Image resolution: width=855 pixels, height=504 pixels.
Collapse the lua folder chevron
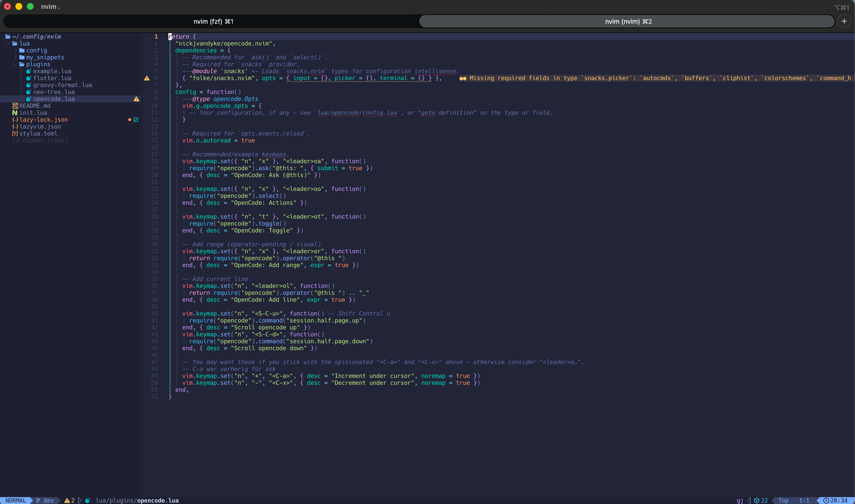pyautogui.click(x=9, y=44)
